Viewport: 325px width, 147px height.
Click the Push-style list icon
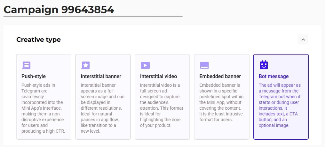coord(26,65)
